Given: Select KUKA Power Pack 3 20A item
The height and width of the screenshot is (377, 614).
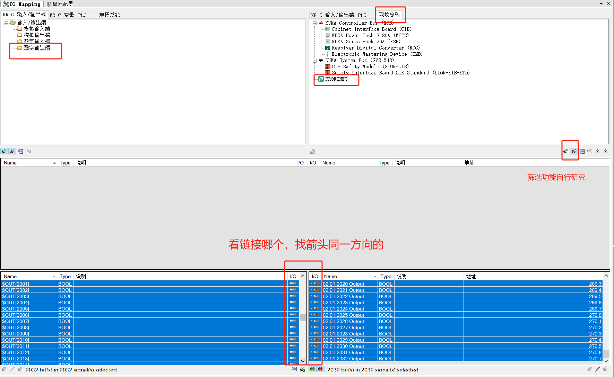Looking at the screenshot, I should pyautogui.click(x=370, y=35).
